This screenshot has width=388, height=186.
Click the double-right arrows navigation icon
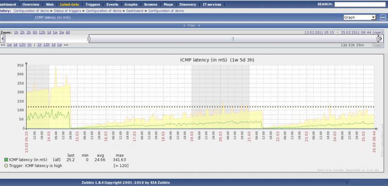click(x=66, y=45)
